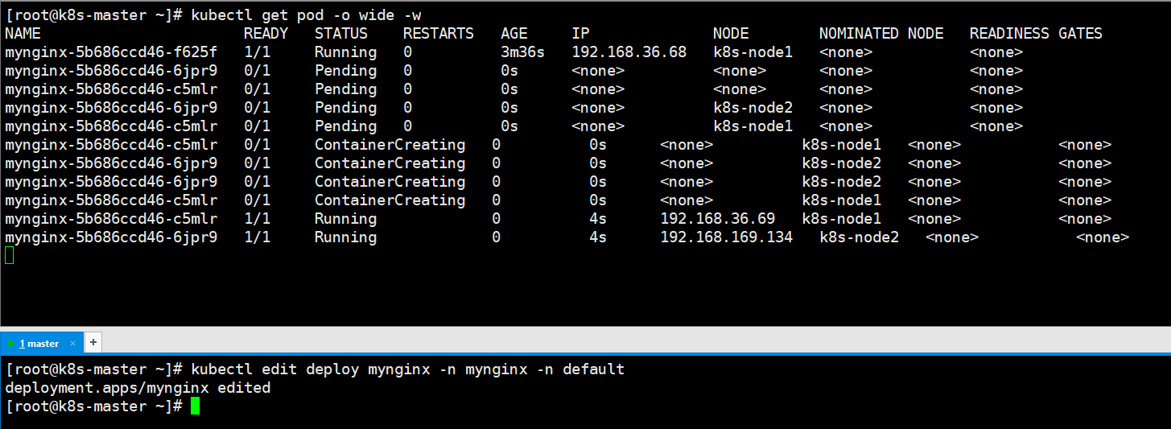This screenshot has width=1171, height=429.
Task: Click the AGE column header
Action: 513,33
